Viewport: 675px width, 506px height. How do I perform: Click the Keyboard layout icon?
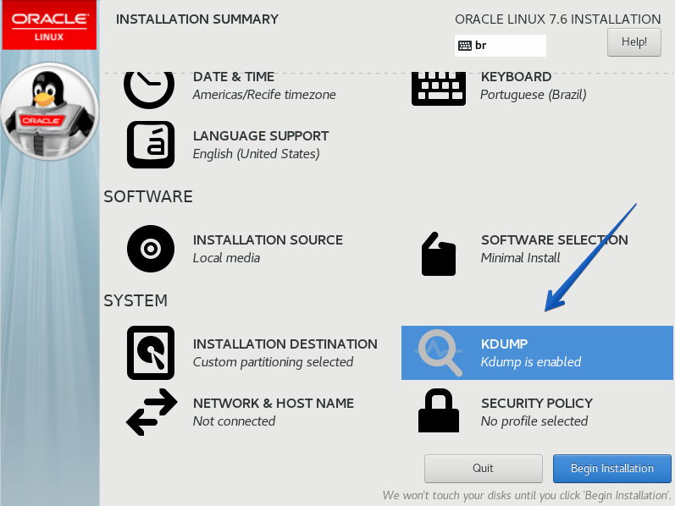(438, 86)
